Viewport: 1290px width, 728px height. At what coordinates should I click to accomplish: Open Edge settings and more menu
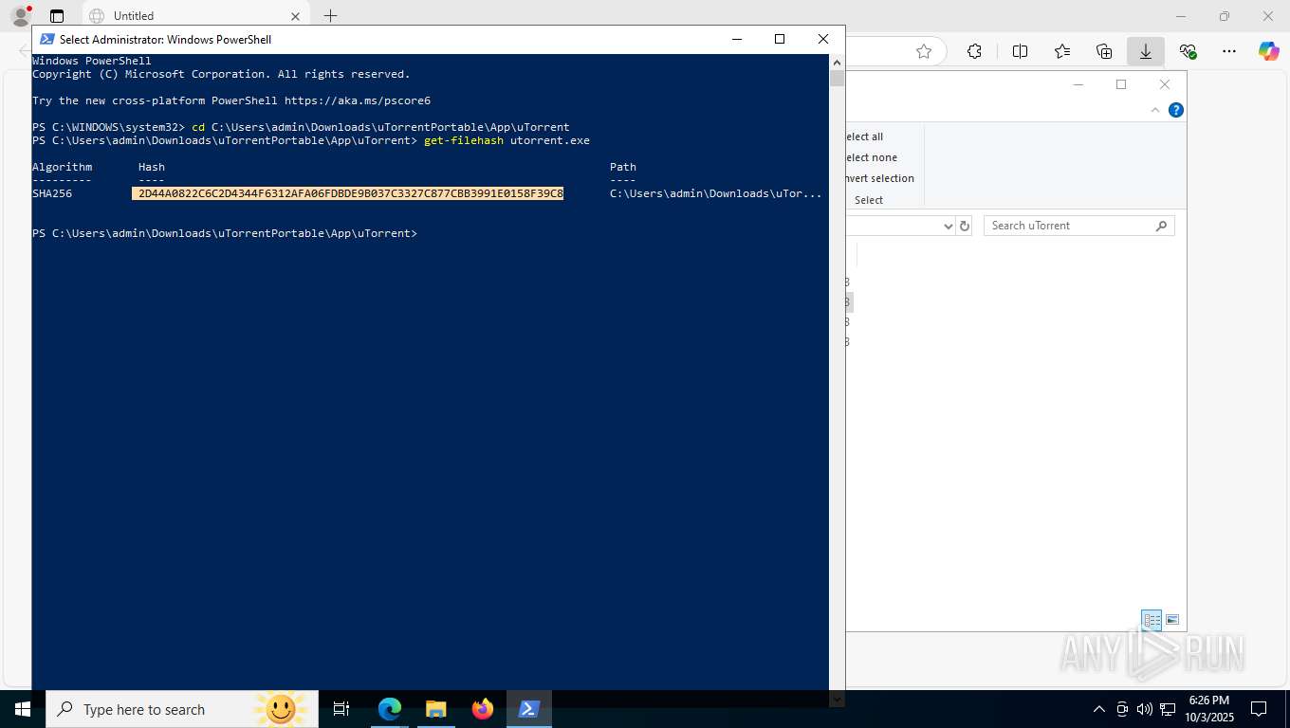click(x=1229, y=51)
